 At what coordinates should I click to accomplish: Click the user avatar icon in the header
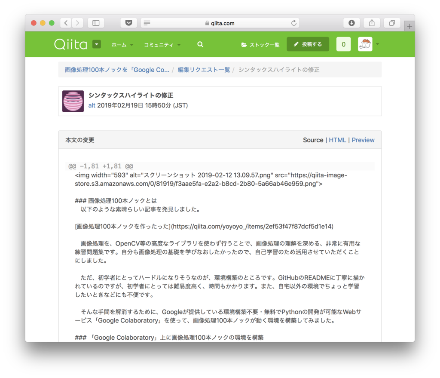(x=364, y=44)
